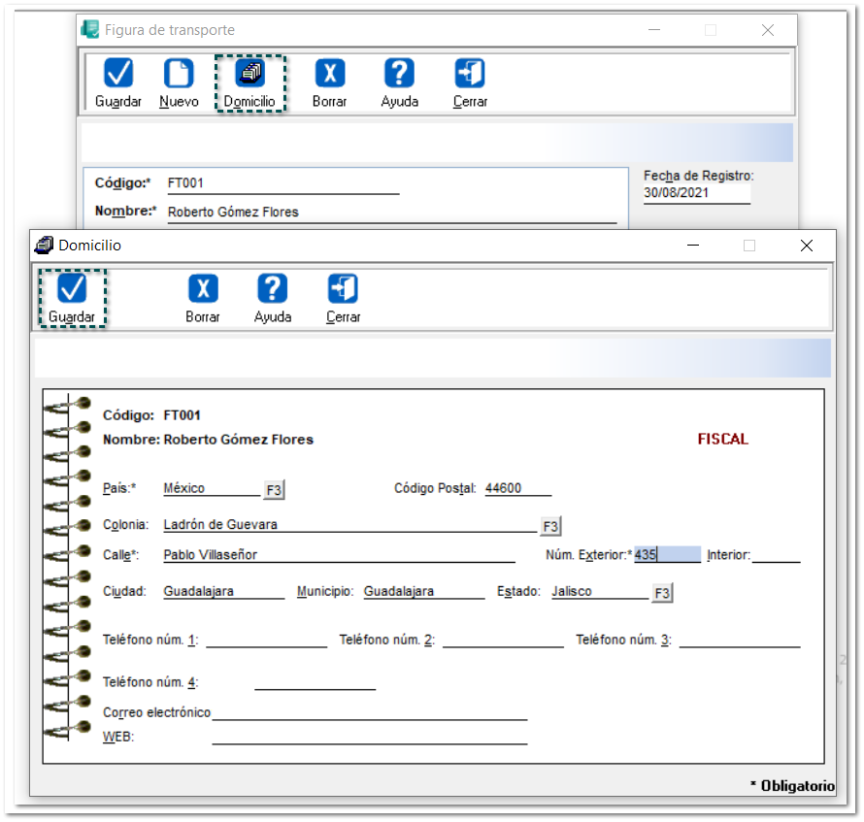Click the País field containing México
The width and height of the screenshot is (864, 822).
[212, 488]
